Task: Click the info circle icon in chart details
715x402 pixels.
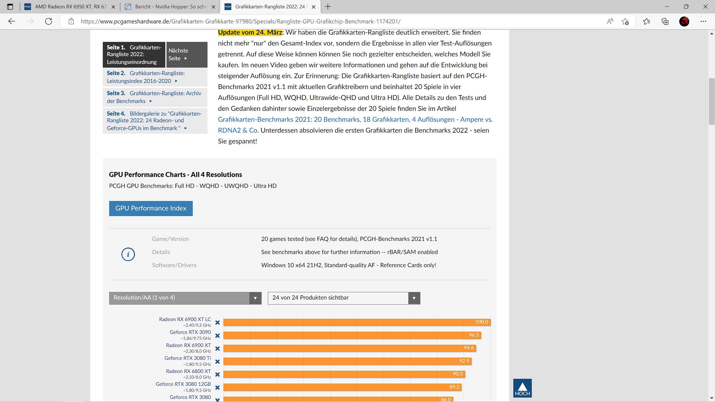Action: pos(128,254)
